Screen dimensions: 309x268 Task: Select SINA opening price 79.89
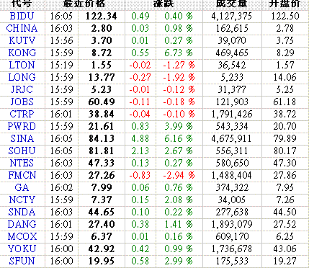coord(285,138)
